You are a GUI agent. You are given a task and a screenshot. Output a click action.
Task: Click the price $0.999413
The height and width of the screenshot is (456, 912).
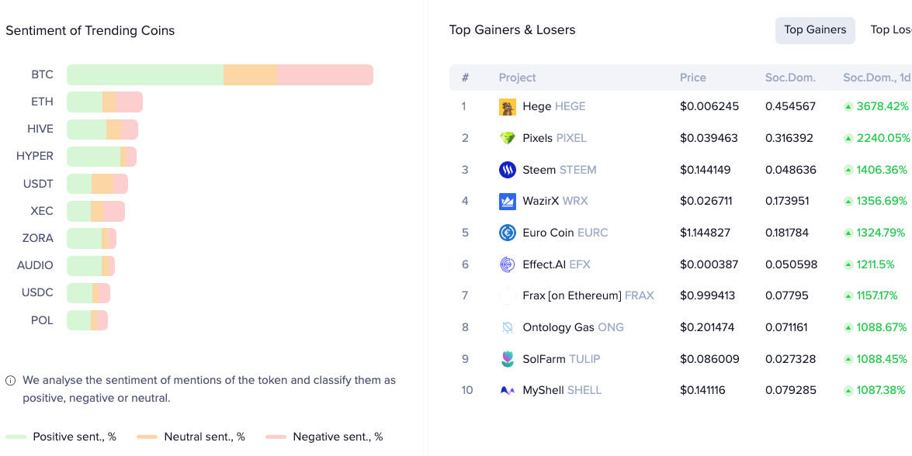point(707,295)
